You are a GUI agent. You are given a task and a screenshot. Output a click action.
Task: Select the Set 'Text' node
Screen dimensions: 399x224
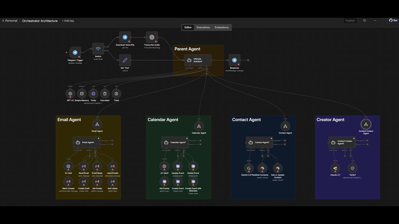point(125,60)
